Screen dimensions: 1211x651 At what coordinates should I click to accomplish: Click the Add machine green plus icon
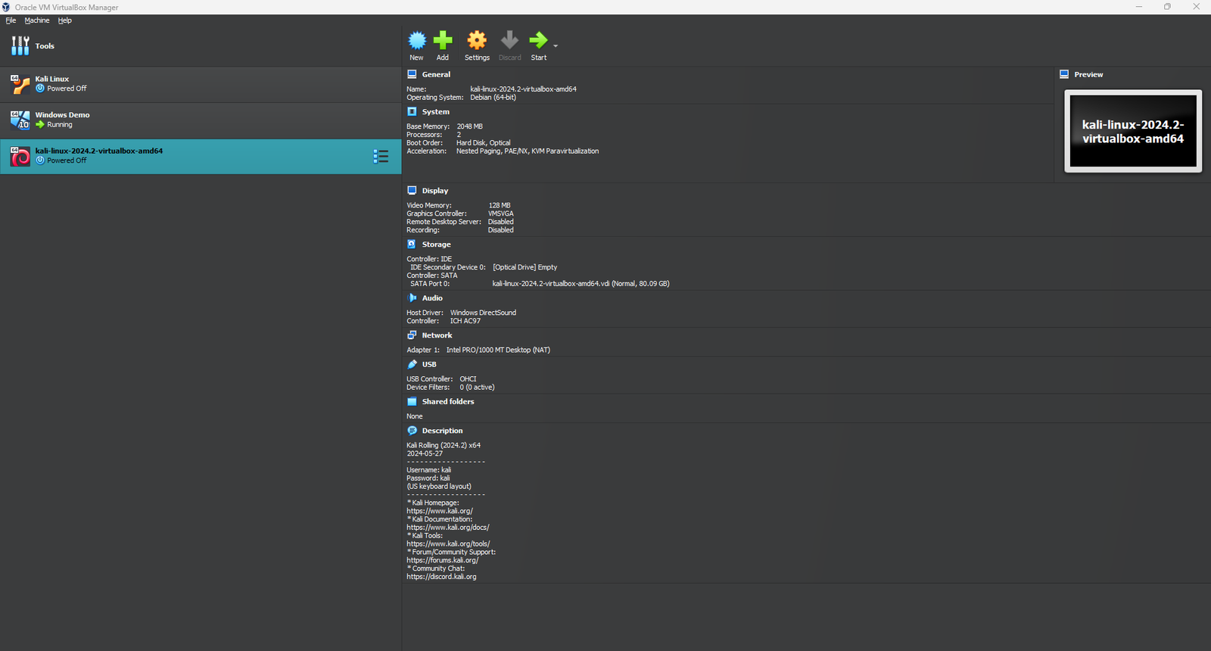point(443,40)
